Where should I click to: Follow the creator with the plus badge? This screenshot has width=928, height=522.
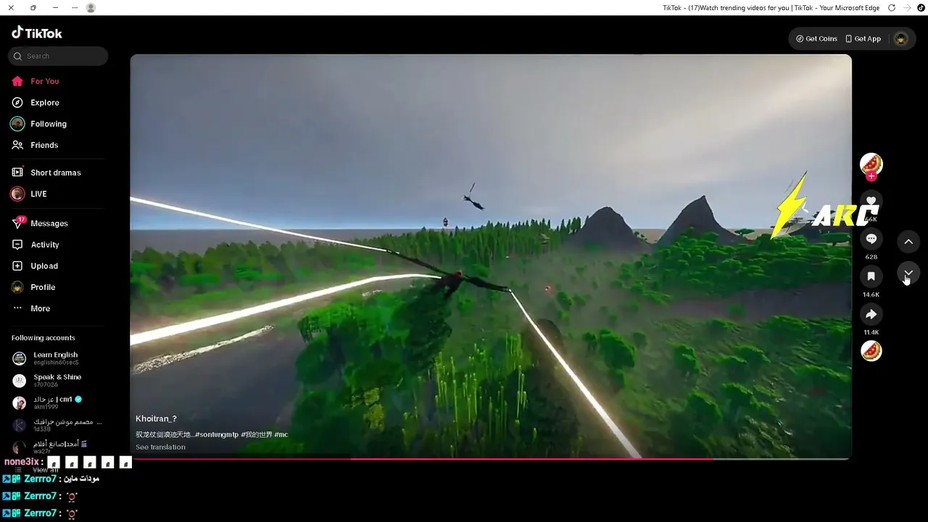[x=871, y=176]
